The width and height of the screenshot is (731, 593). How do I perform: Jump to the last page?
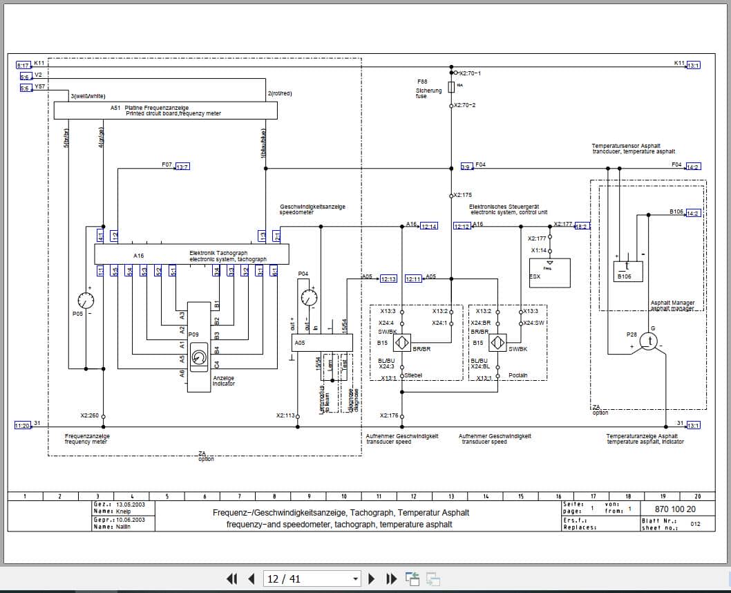click(x=392, y=579)
